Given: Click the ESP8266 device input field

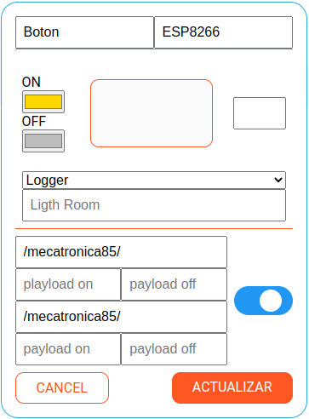Looking at the screenshot, I should coord(223,32).
